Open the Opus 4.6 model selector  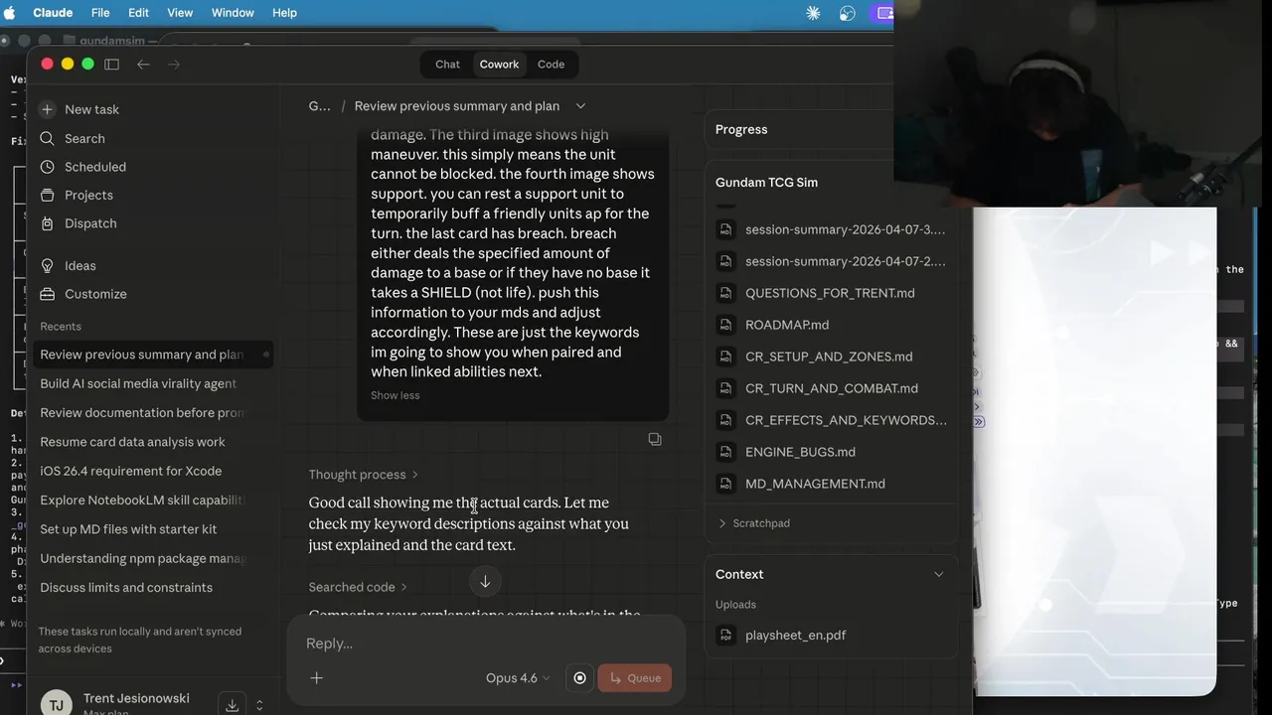click(518, 678)
